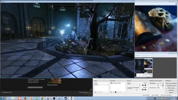Toggle visibility eye of Захват экрана source
178x100 pixels.
pos(111,83)
